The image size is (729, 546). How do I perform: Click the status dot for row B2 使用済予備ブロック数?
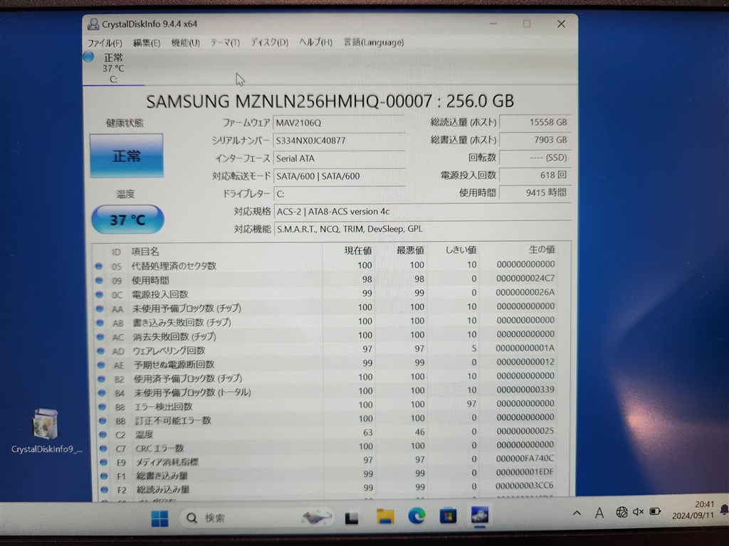(x=102, y=379)
